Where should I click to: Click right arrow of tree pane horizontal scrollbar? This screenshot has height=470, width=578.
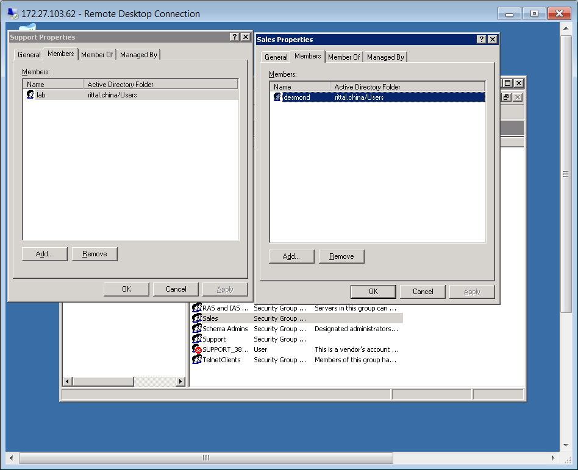point(180,382)
